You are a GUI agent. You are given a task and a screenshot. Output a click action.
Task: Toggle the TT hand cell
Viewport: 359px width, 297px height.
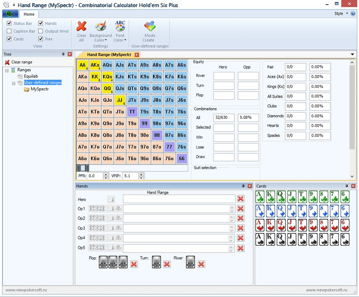coord(132,112)
